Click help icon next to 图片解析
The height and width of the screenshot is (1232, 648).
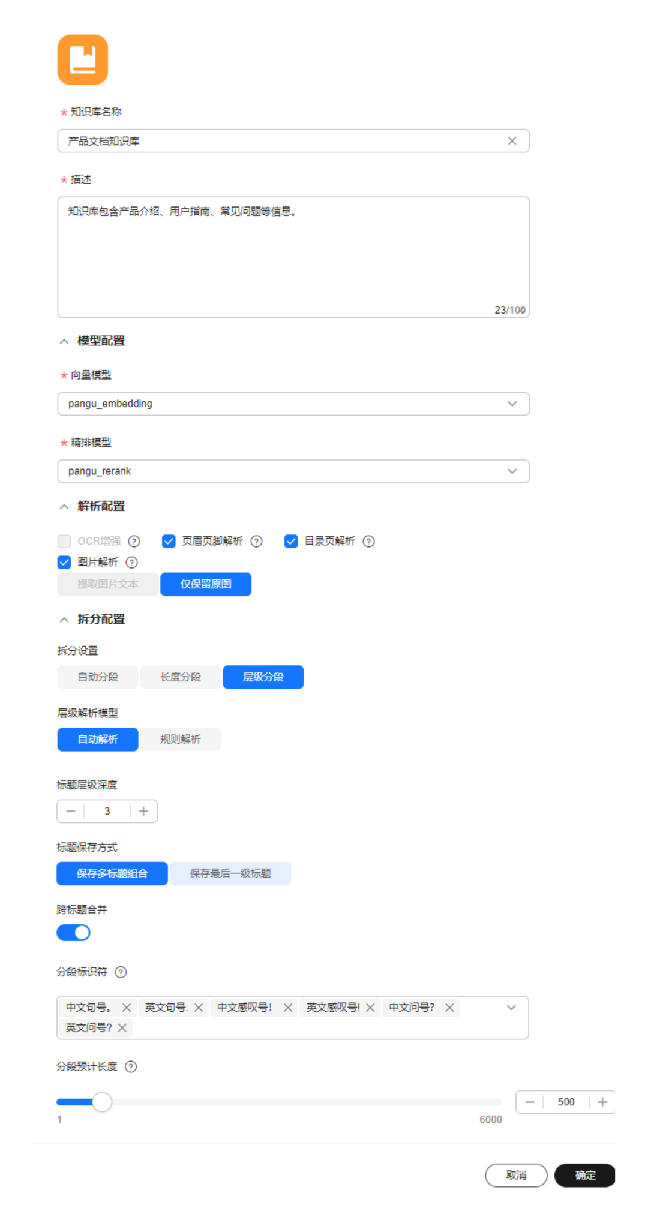coord(132,562)
